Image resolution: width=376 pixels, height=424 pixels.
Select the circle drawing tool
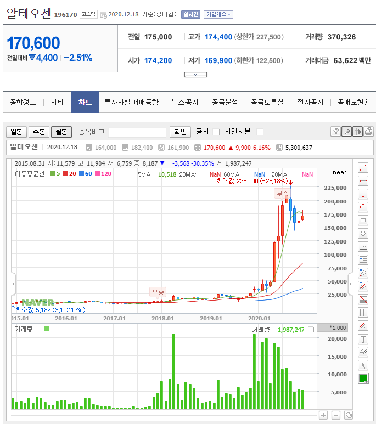363,233
